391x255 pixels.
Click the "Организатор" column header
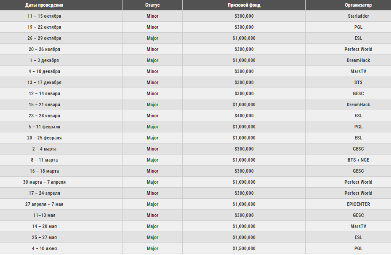coord(358,5)
